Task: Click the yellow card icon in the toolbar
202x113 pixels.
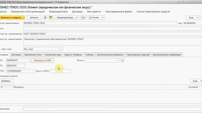Action: [51, 18]
